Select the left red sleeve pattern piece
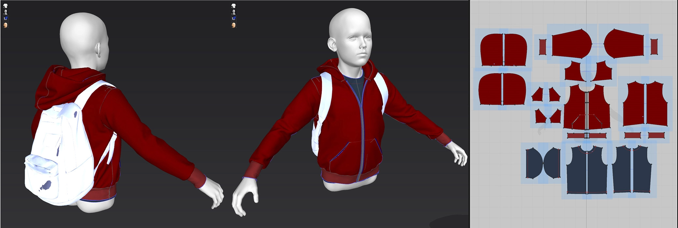 571,44
